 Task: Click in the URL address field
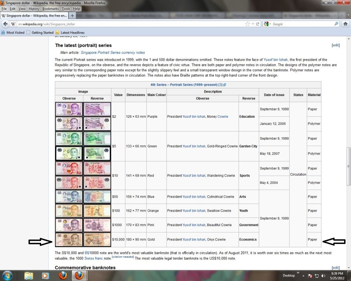click(x=131, y=24)
